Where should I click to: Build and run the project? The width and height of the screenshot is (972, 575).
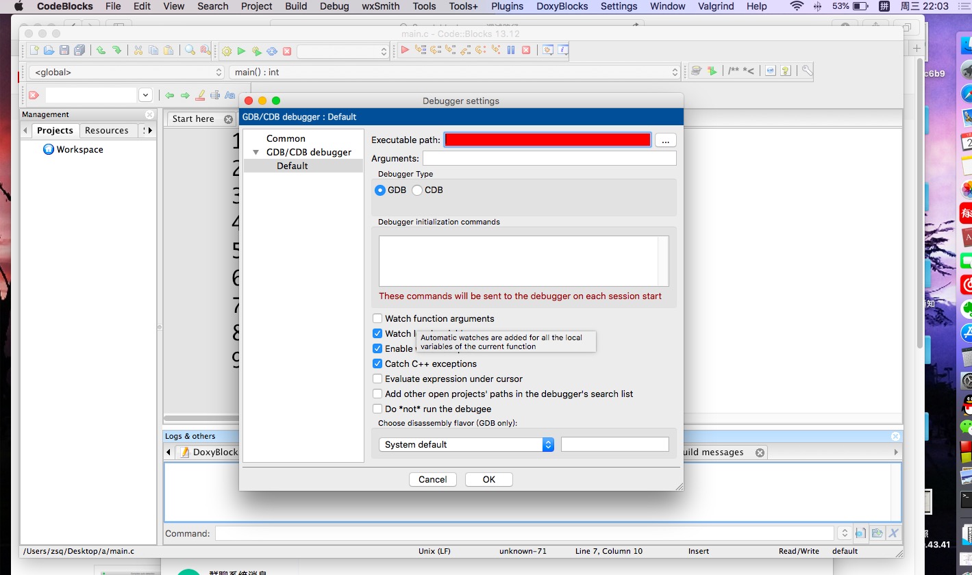coord(257,51)
